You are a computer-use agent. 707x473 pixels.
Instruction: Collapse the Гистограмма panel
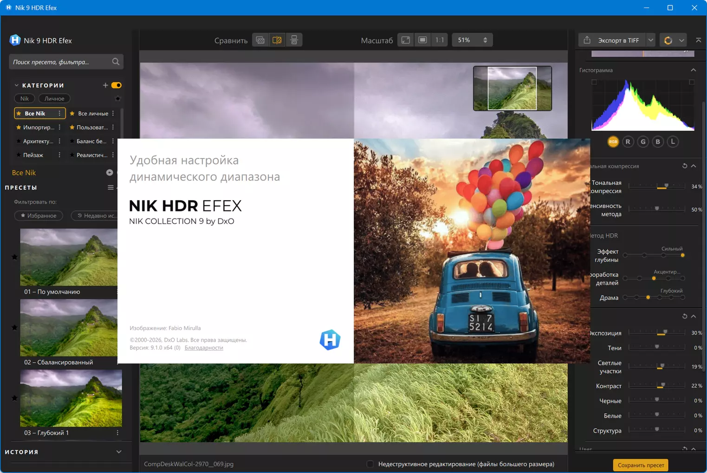pos(694,70)
